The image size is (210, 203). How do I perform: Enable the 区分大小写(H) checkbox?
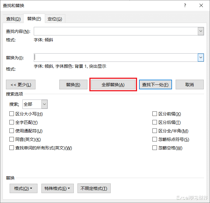coord(12,114)
